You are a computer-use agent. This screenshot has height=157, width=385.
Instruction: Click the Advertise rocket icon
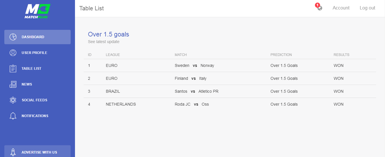(13, 152)
